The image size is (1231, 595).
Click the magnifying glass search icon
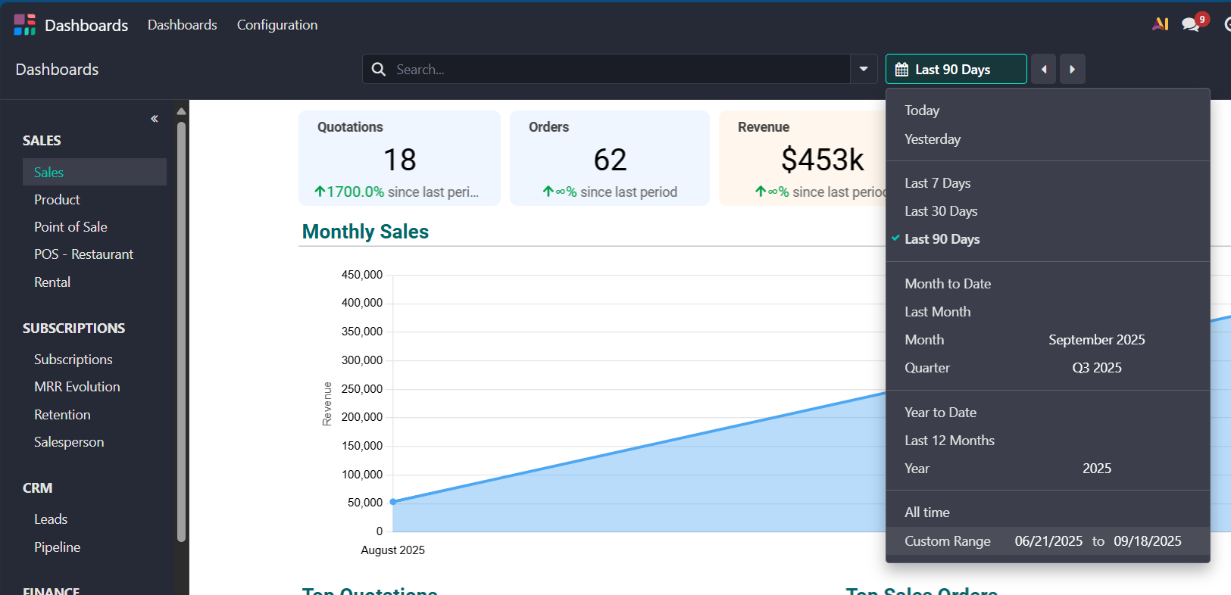coord(379,70)
